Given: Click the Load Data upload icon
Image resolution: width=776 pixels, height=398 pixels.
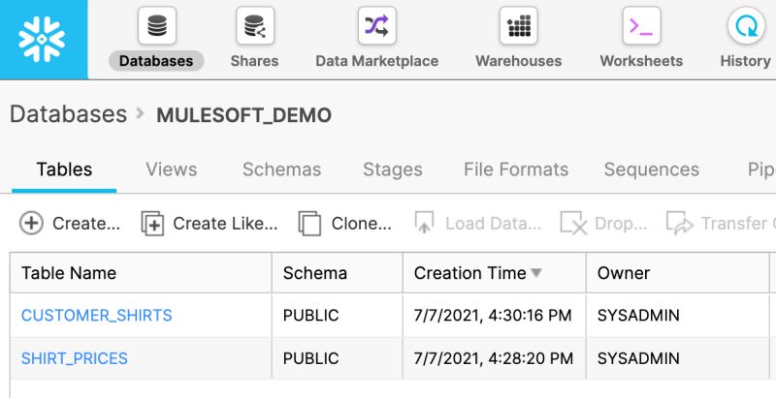Looking at the screenshot, I should coord(424,223).
